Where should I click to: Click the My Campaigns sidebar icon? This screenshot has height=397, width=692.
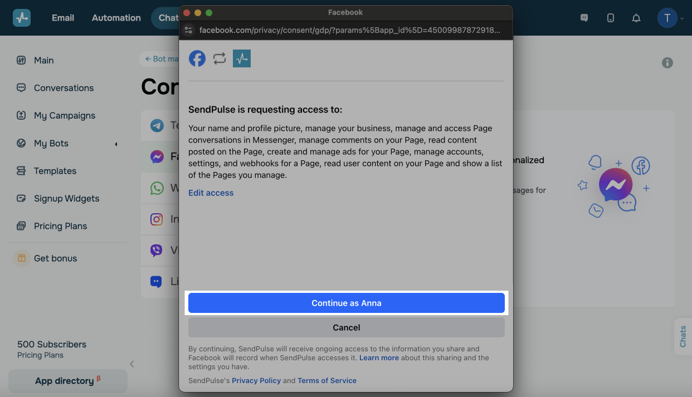[x=21, y=115]
